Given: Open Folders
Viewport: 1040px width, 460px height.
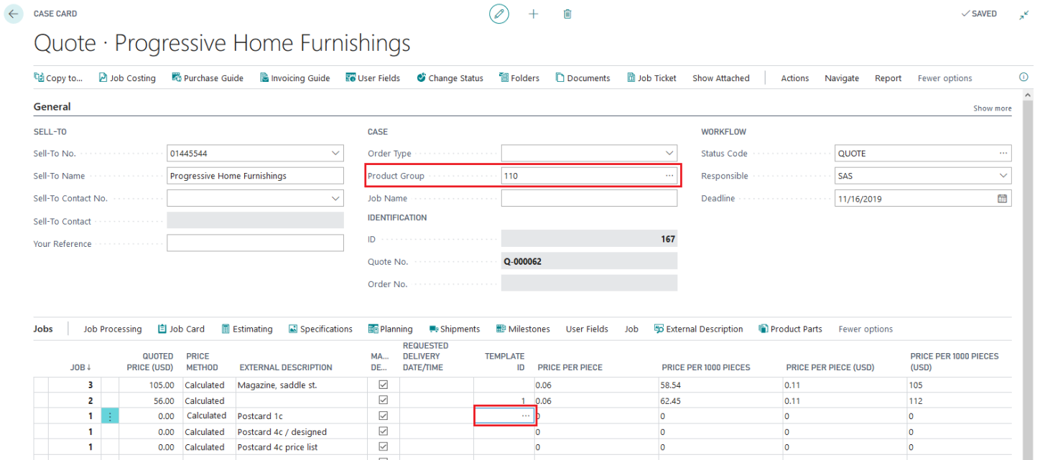Looking at the screenshot, I should pyautogui.click(x=519, y=78).
